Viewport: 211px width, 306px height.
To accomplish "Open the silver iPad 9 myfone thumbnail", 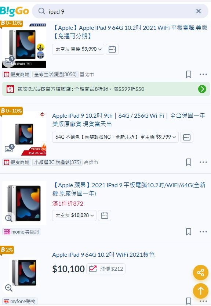I will point(24,273).
